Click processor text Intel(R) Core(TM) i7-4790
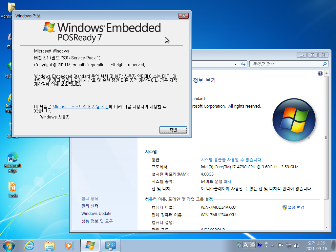The height and width of the screenshot is (252, 336). pos(249,167)
